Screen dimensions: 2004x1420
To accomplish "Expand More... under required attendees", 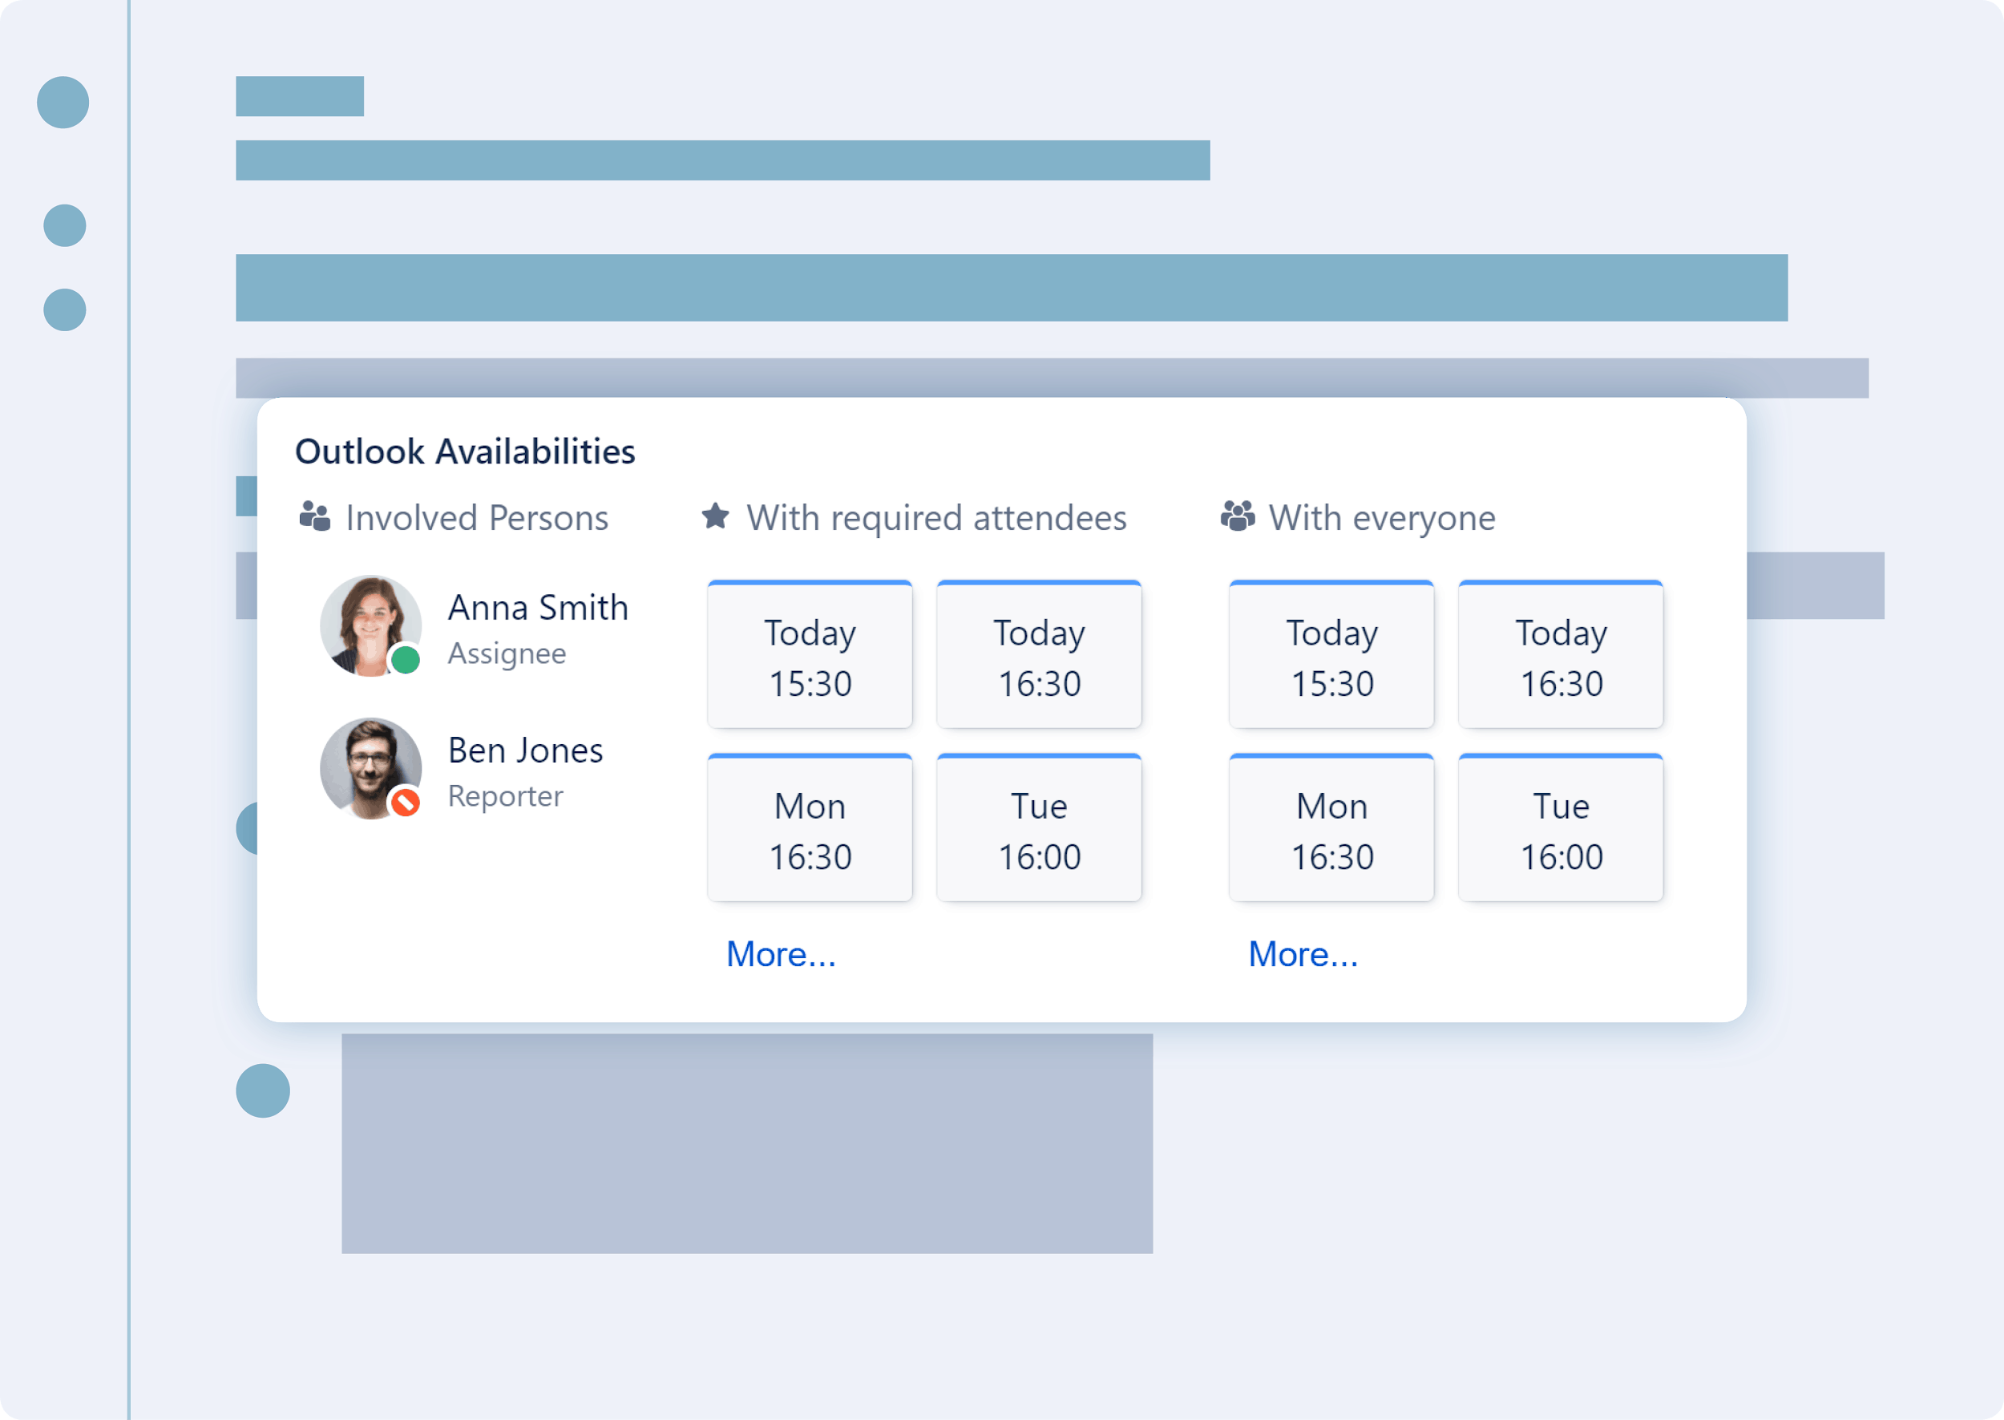I will (x=781, y=954).
